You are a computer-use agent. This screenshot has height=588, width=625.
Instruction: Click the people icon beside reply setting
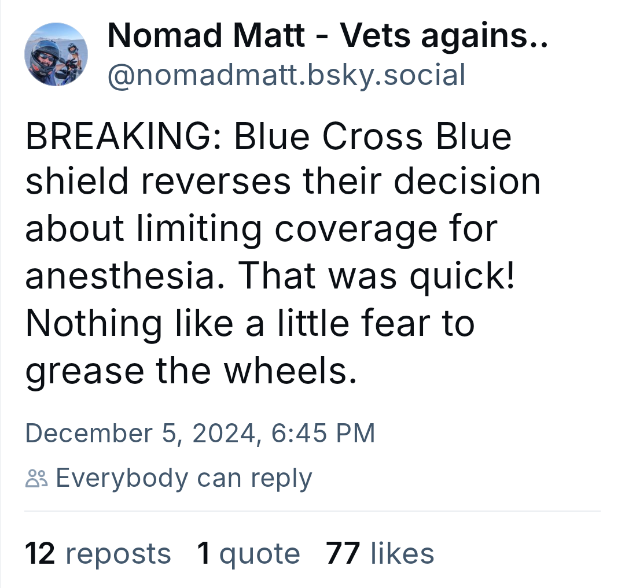[36, 478]
